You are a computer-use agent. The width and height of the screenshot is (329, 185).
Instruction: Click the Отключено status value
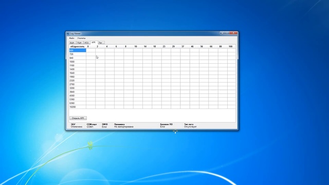click(77, 127)
